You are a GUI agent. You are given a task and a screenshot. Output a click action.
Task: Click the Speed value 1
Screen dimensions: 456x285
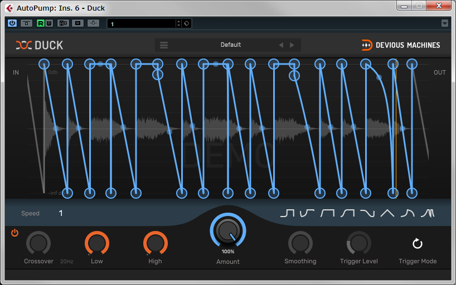61,213
